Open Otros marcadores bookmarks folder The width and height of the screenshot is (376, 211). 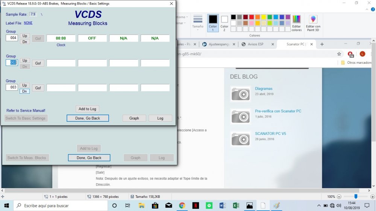coord(356,63)
